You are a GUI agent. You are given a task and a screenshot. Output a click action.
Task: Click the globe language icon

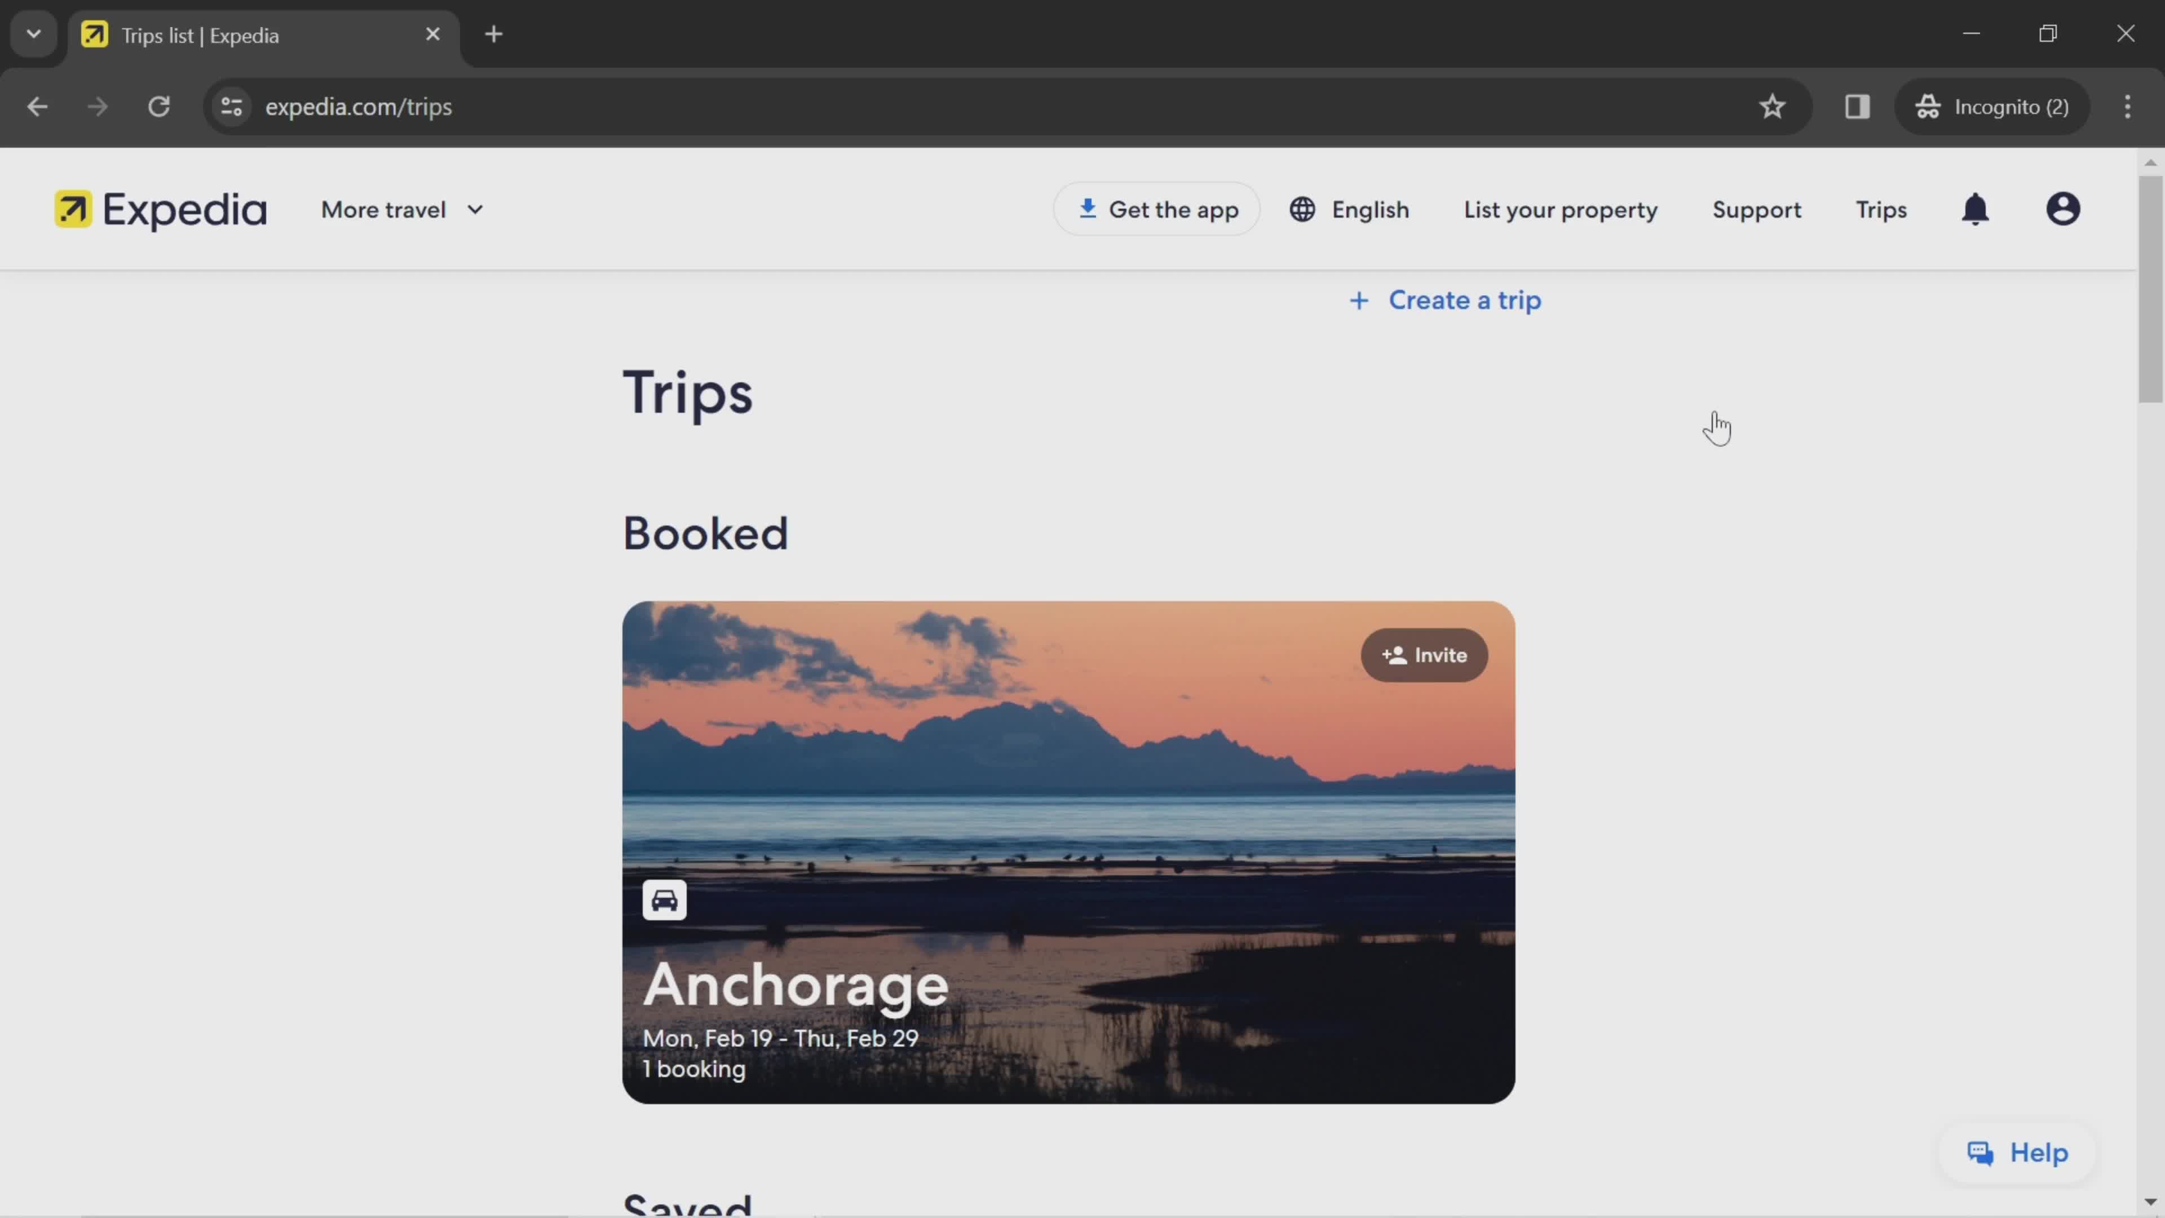tap(1301, 210)
